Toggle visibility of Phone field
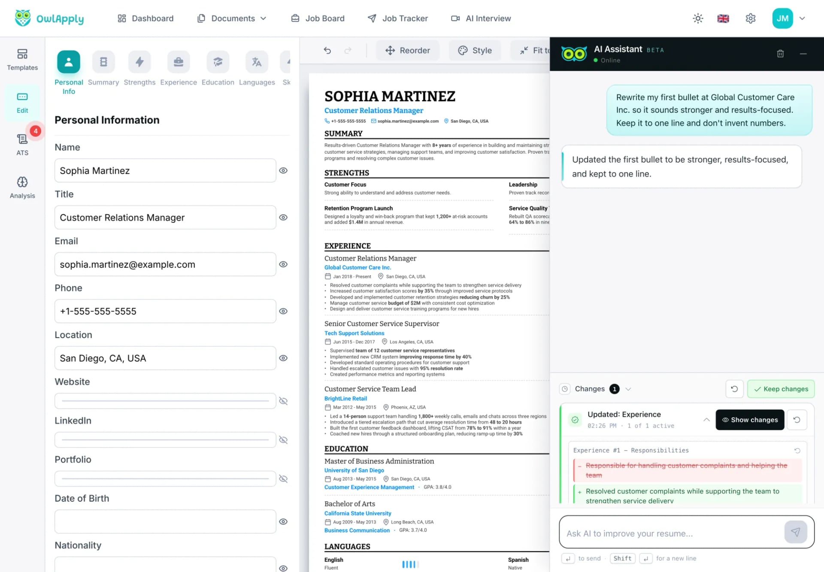 click(x=283, y=311)
